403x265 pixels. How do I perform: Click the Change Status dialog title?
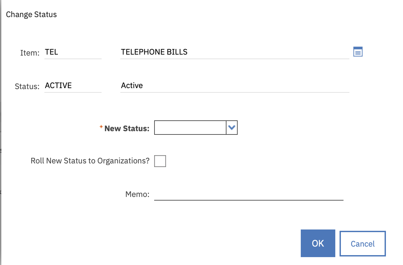32,14
